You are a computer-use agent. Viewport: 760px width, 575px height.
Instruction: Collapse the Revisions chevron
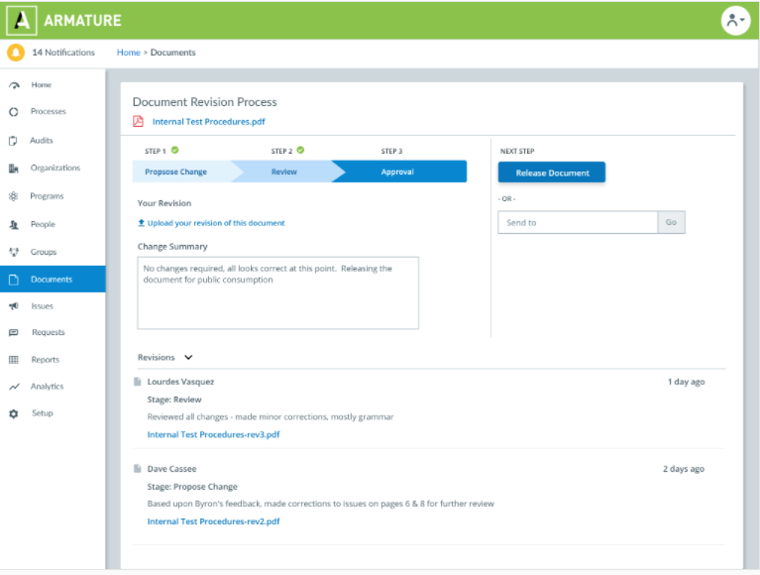click(188, 357)
